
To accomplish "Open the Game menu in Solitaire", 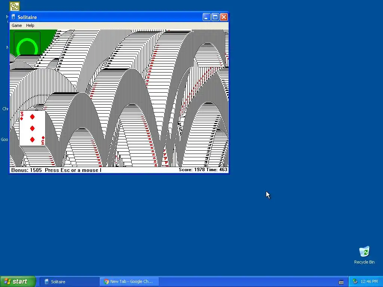I will 16,25.
